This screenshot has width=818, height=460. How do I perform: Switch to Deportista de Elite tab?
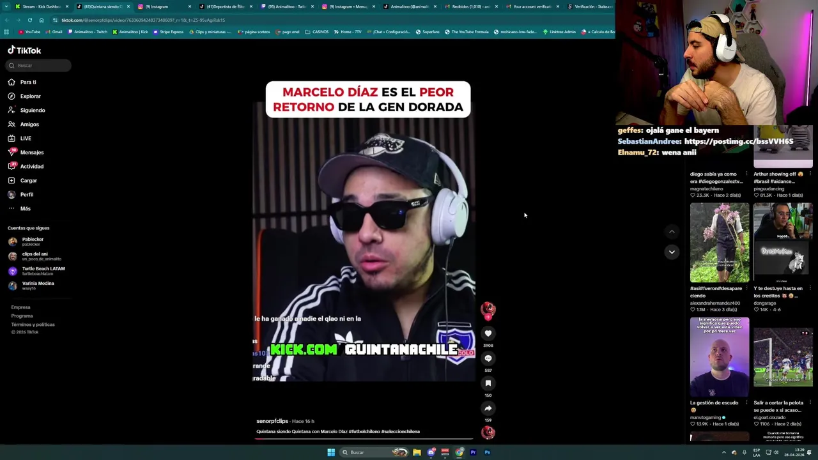225,6
